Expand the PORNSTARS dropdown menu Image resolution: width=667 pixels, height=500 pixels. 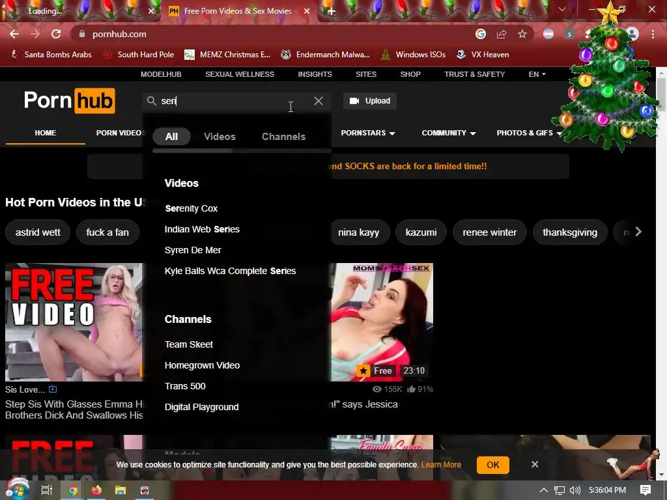(368, 133)
